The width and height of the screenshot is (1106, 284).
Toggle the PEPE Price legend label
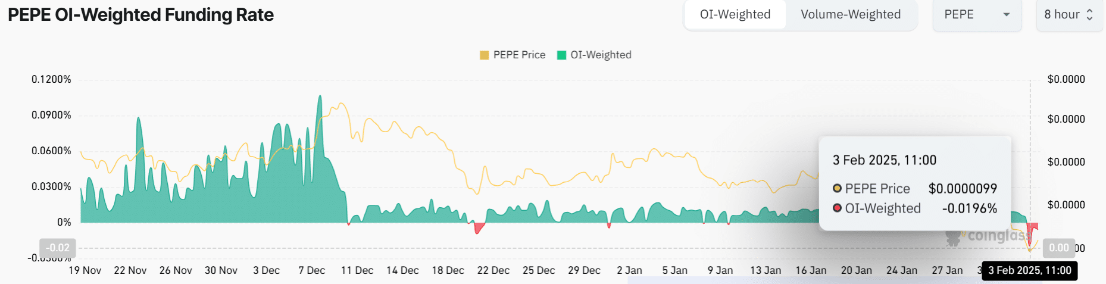(519, 55)
